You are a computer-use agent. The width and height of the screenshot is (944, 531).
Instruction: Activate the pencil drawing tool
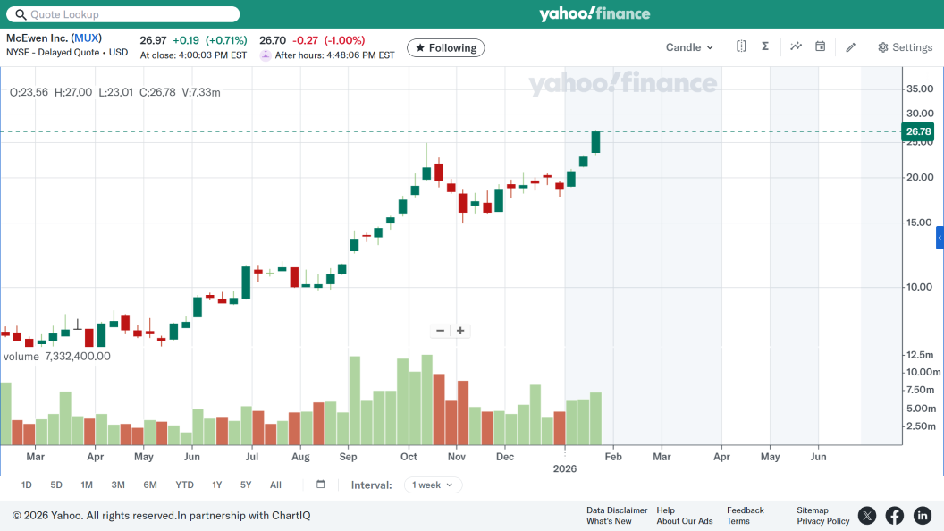pos(850,47)
